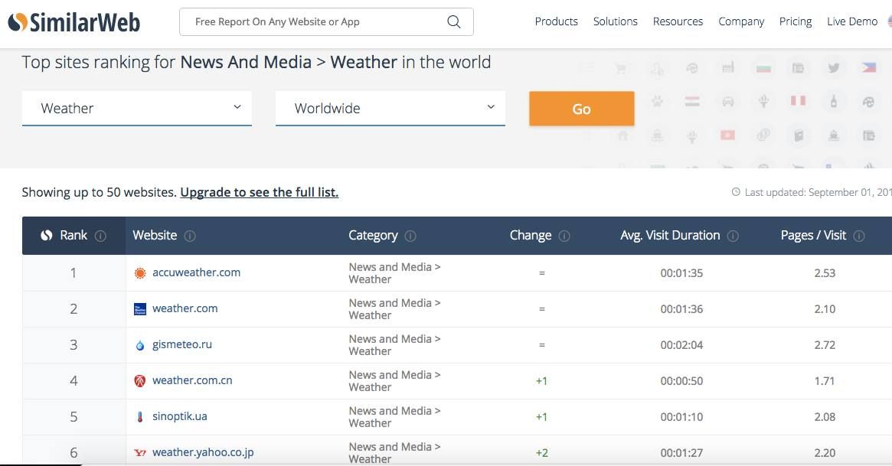Click the clock icon beside Last updated
Viewport: 892px width, 466px height.
(x=736, y=192)
